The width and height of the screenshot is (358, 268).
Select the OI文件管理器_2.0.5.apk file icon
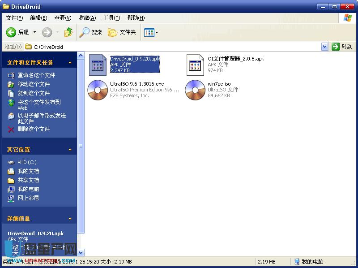pos(195,65)
